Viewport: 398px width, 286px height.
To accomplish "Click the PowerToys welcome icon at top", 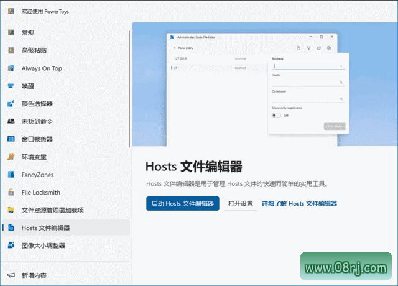I will pos(11,11).
